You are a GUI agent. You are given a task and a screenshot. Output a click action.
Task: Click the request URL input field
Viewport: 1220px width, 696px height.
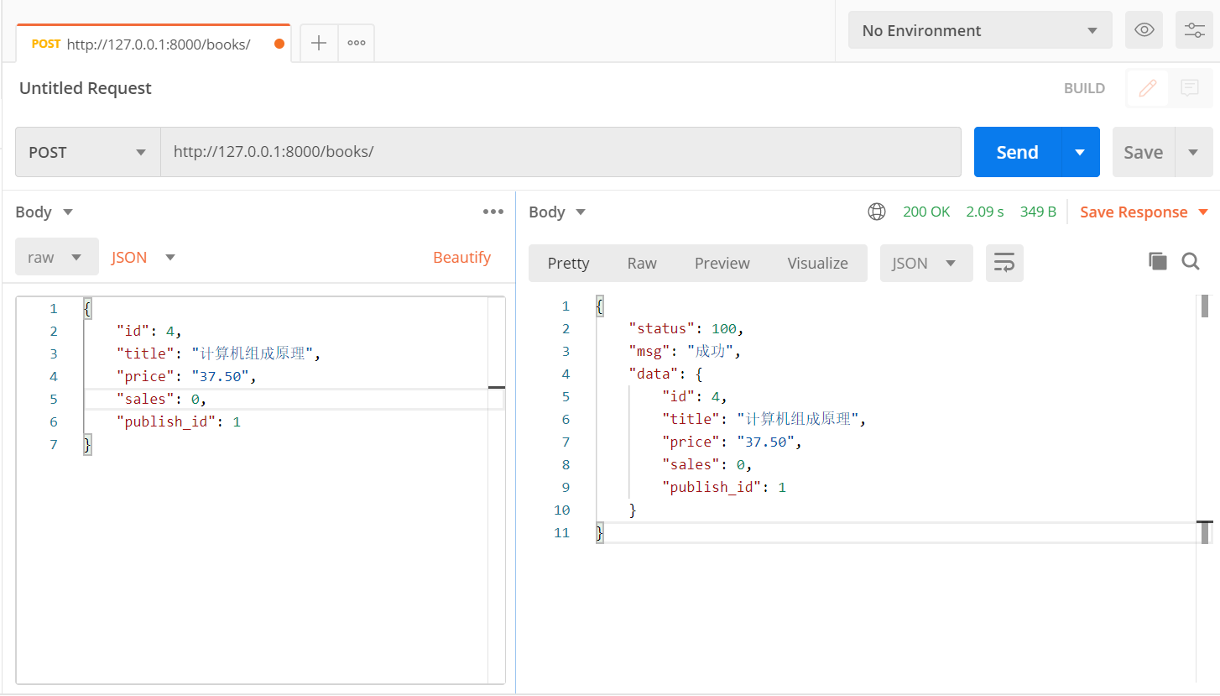click(560, 152)
